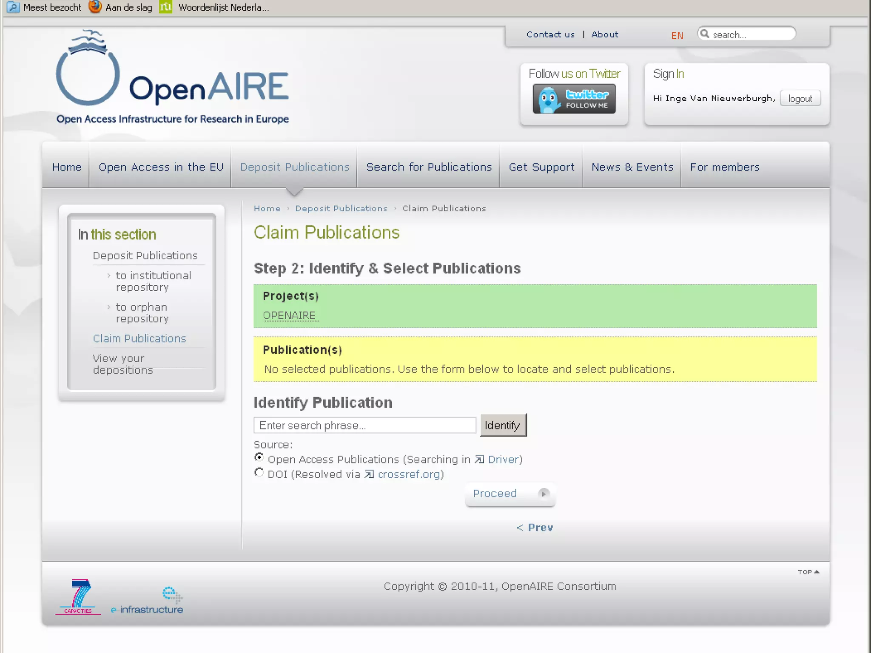871x653 pixels.
Task: Open the Deposit Publications menu tab
Action: pos(294,167)
